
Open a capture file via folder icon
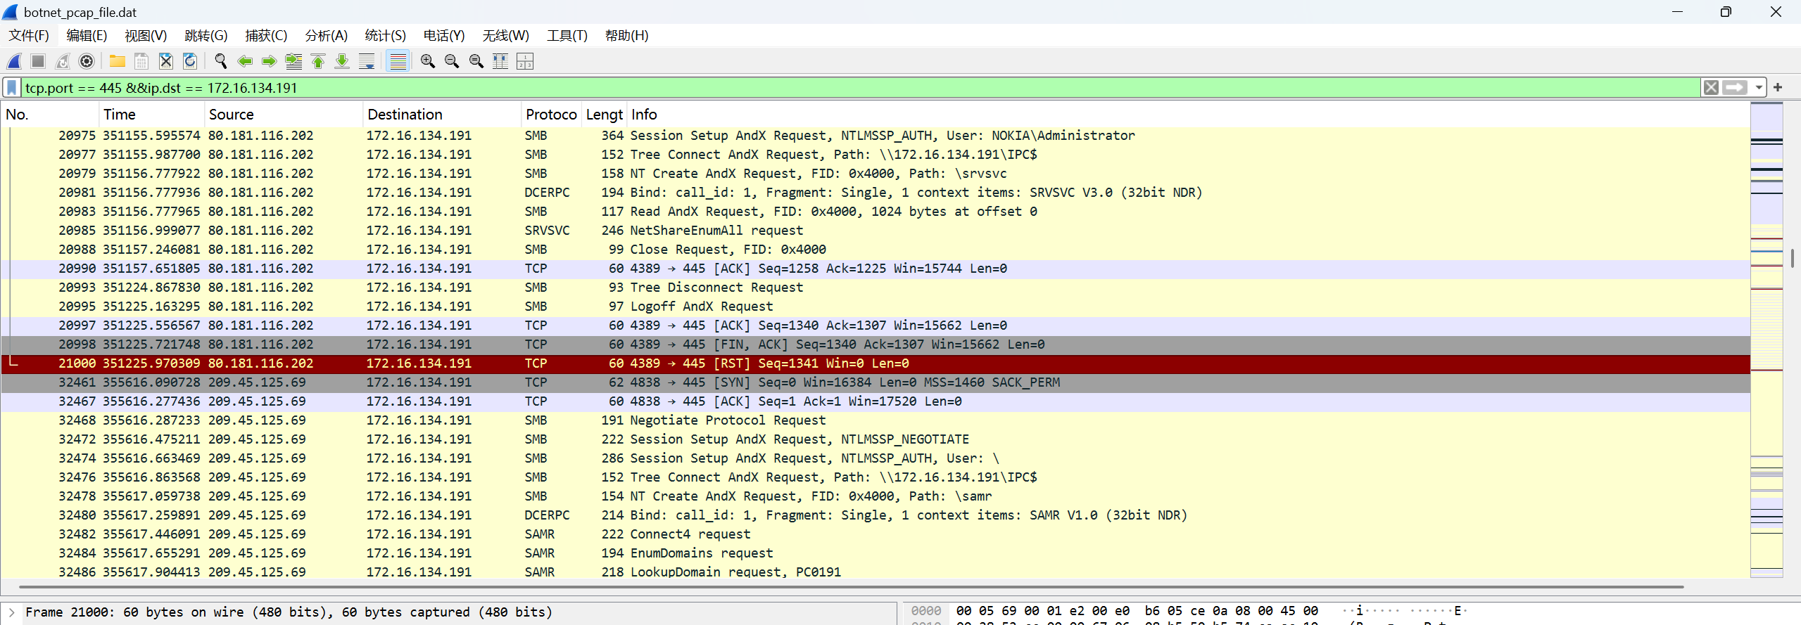(118, 62)
